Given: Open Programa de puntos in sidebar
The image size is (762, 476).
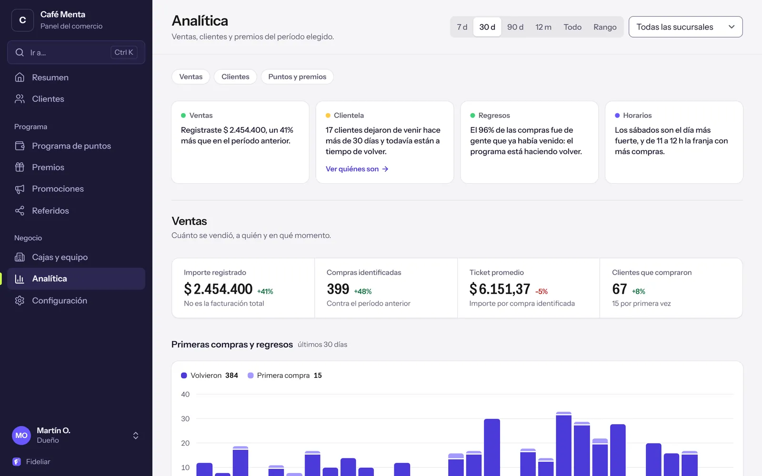Looking at the screenshot, I should (x=76, y=146).
